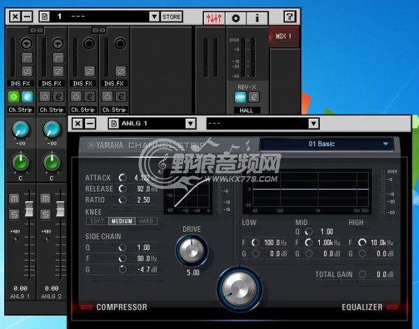This screenshot has width=419, height=329.
Task: Click stereo link icon above channels 3-4
Action: [98, 30]
